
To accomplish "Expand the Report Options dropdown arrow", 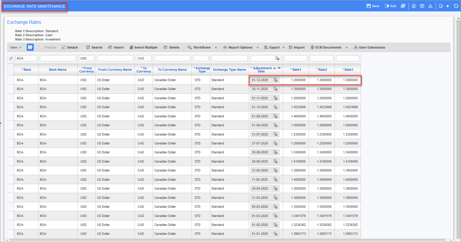I will click(258, 47).
